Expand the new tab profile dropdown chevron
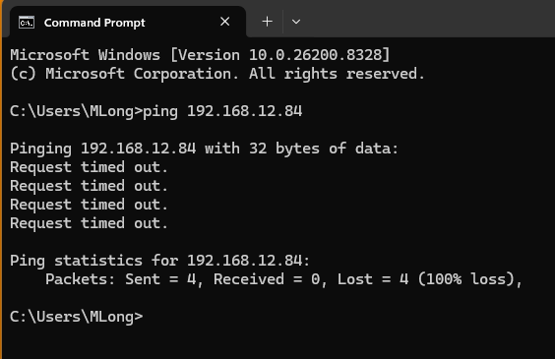 coord(296,22)
